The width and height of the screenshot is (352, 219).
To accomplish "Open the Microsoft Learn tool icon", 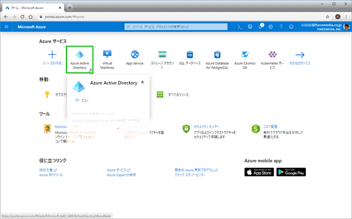I will [47, 129].
